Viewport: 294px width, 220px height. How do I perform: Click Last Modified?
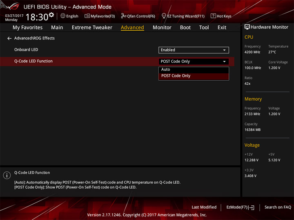[204, 207]
